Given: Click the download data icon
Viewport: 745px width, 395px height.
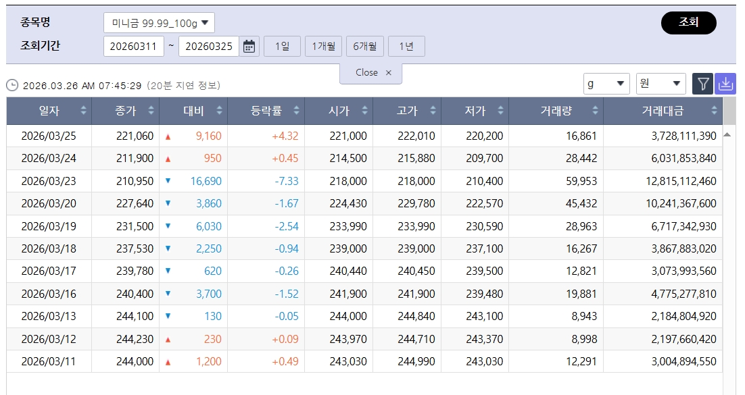Looking at the screenshot, I should click(x=725, y=84).
